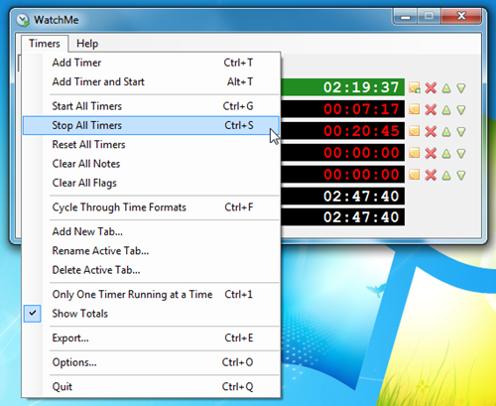Move timer 00:07:17 up
The height and width of the screenshot is (406, 496).
click(446, 109)
